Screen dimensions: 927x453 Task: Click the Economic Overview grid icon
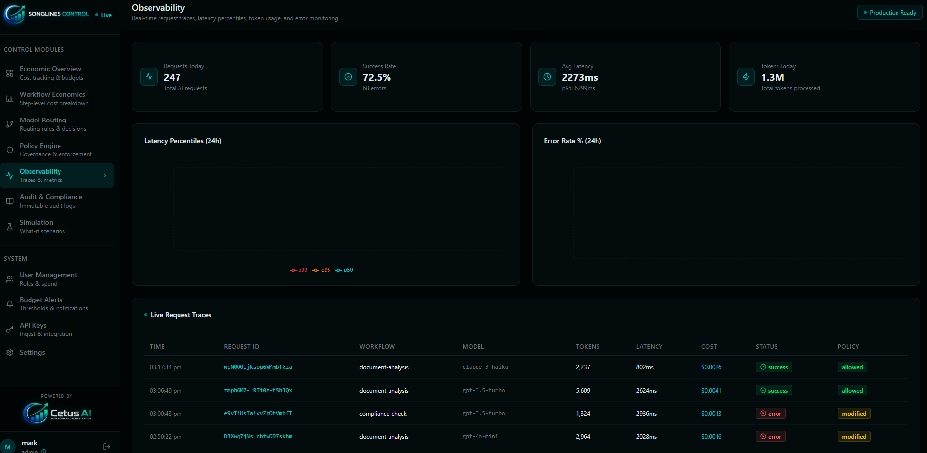point(10,73)
